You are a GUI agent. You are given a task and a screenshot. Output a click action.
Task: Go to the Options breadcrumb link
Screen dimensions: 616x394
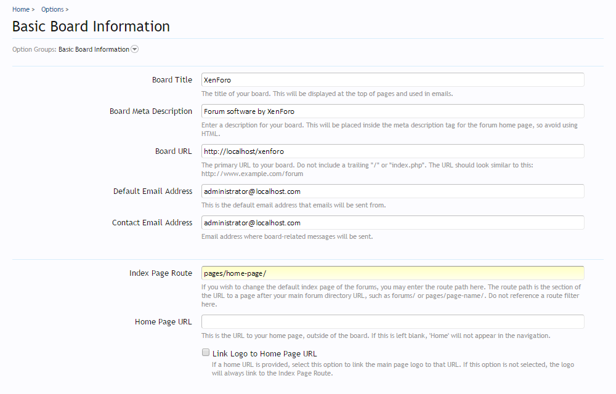[x=52, y=9]
